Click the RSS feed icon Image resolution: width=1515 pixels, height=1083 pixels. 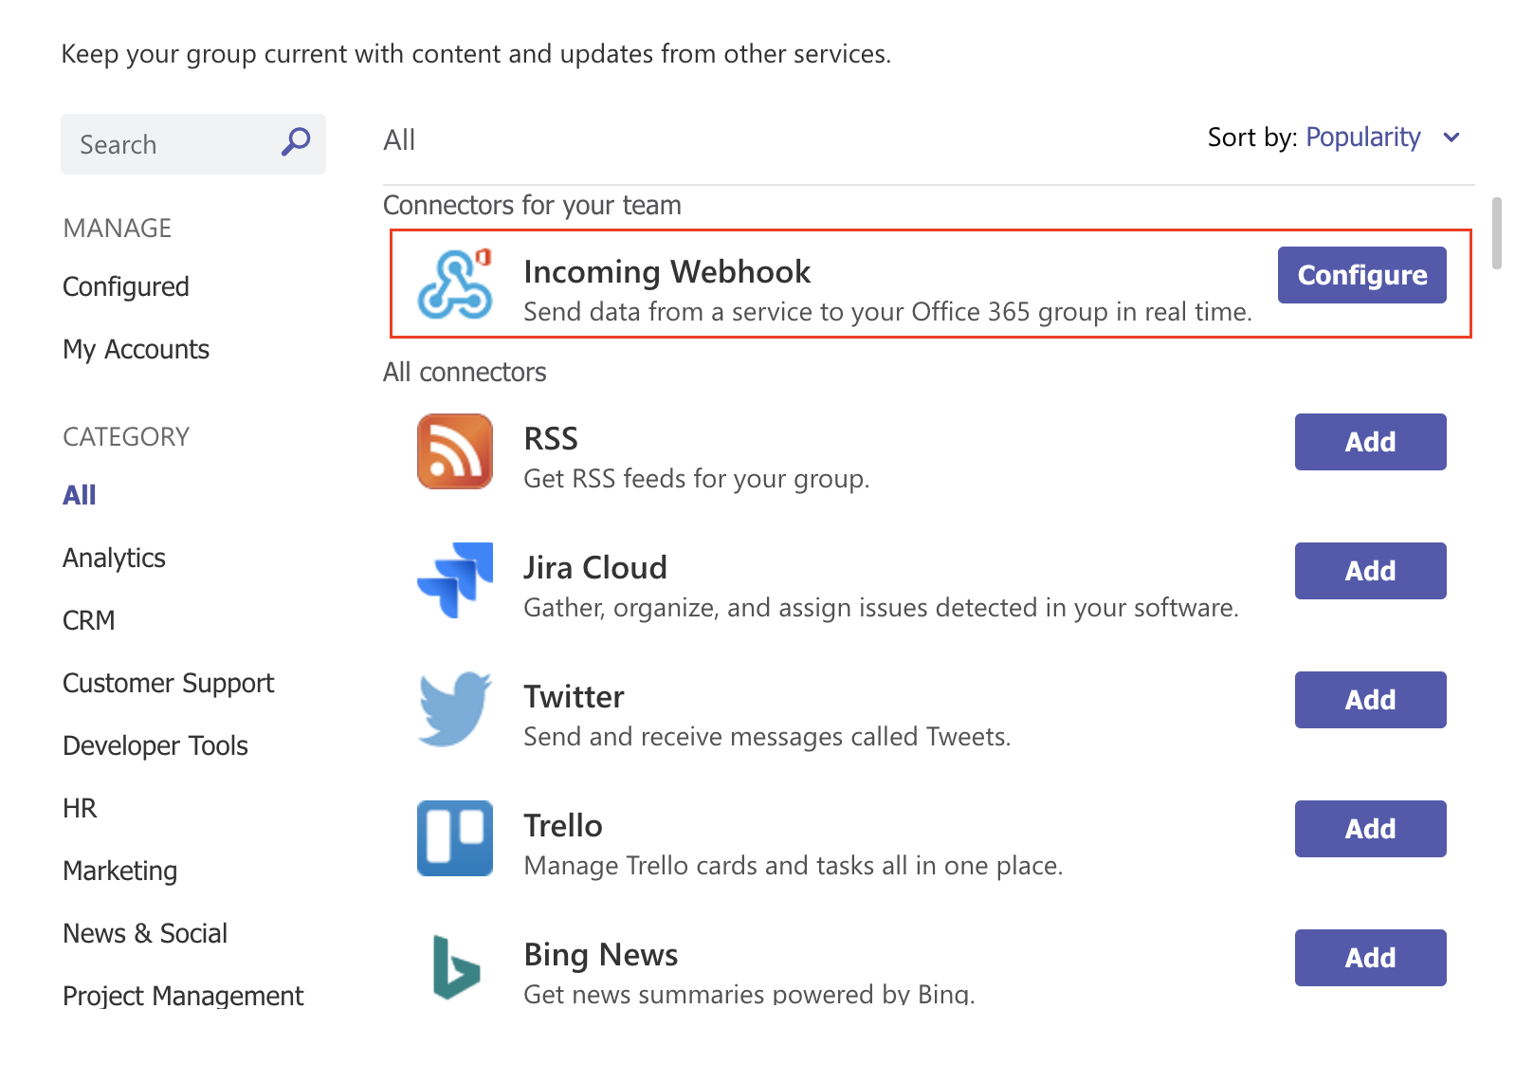pyautogui.click(x=455, y=451)
